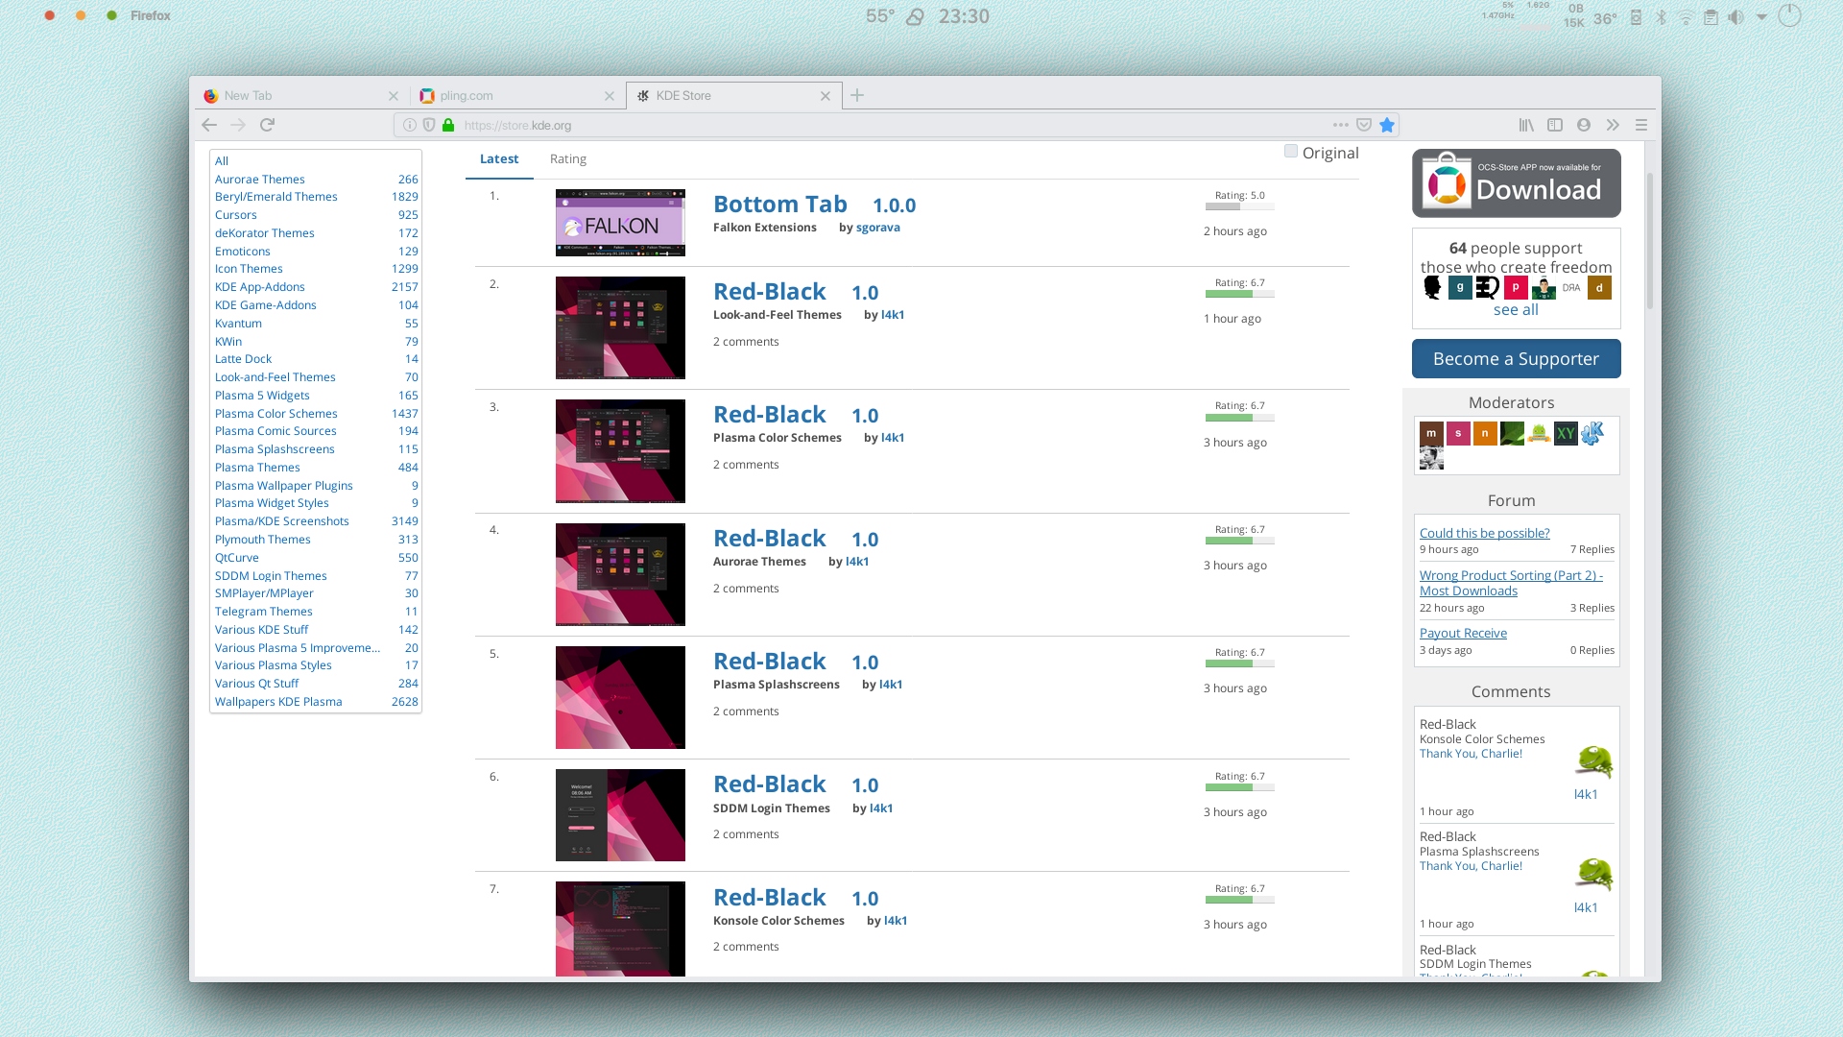1843x1037 pixels.
Task: Open the 'see all' supporters link
Action: (1516, 310)
